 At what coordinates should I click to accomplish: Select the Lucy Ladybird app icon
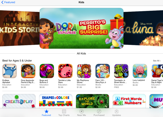coord(140,71)
